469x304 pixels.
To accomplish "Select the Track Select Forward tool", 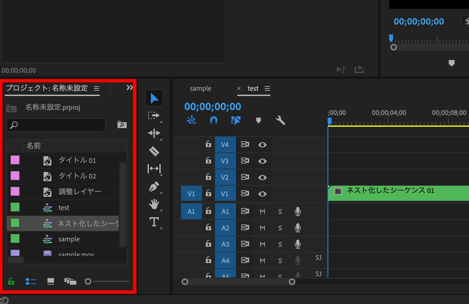I will 154,116.
